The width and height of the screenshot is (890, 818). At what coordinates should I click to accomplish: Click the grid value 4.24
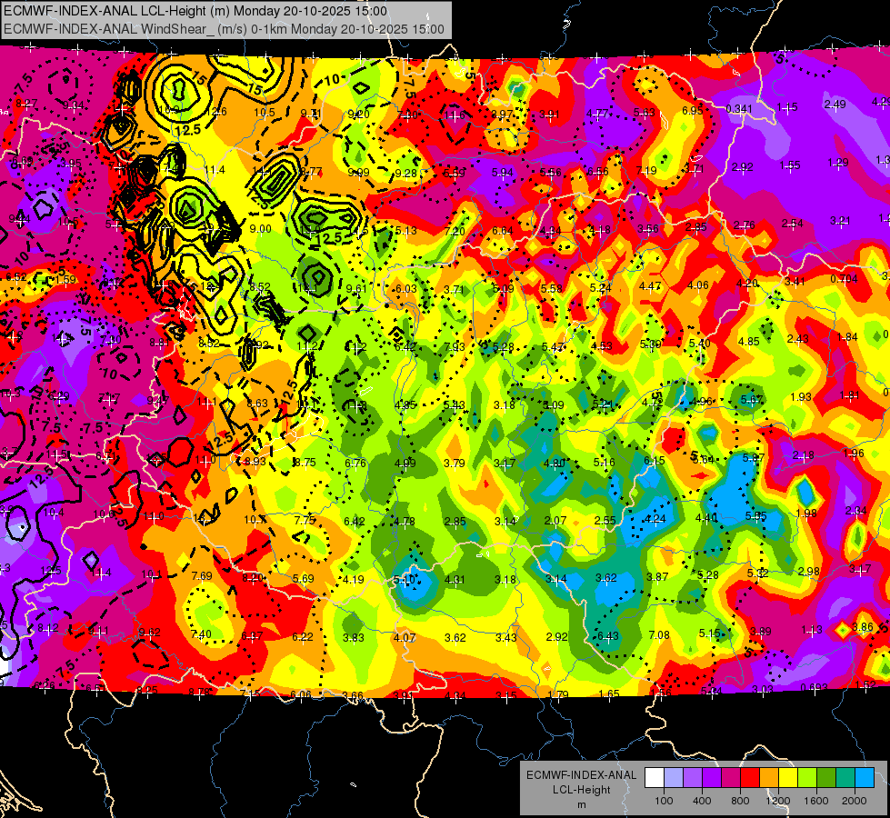(655, 519)
